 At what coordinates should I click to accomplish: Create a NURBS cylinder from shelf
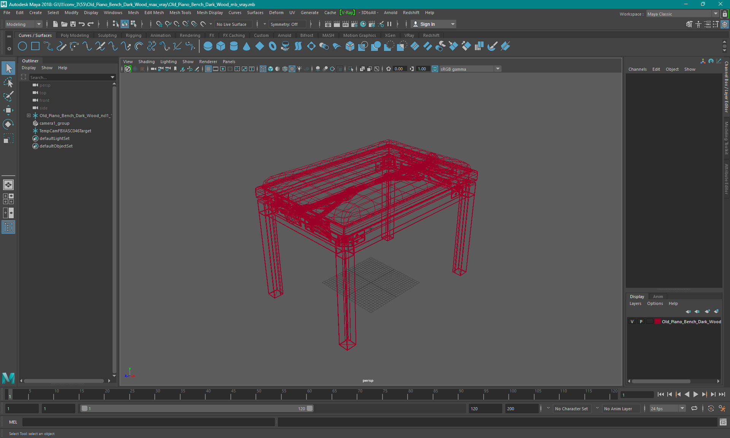tap(234, 46)
